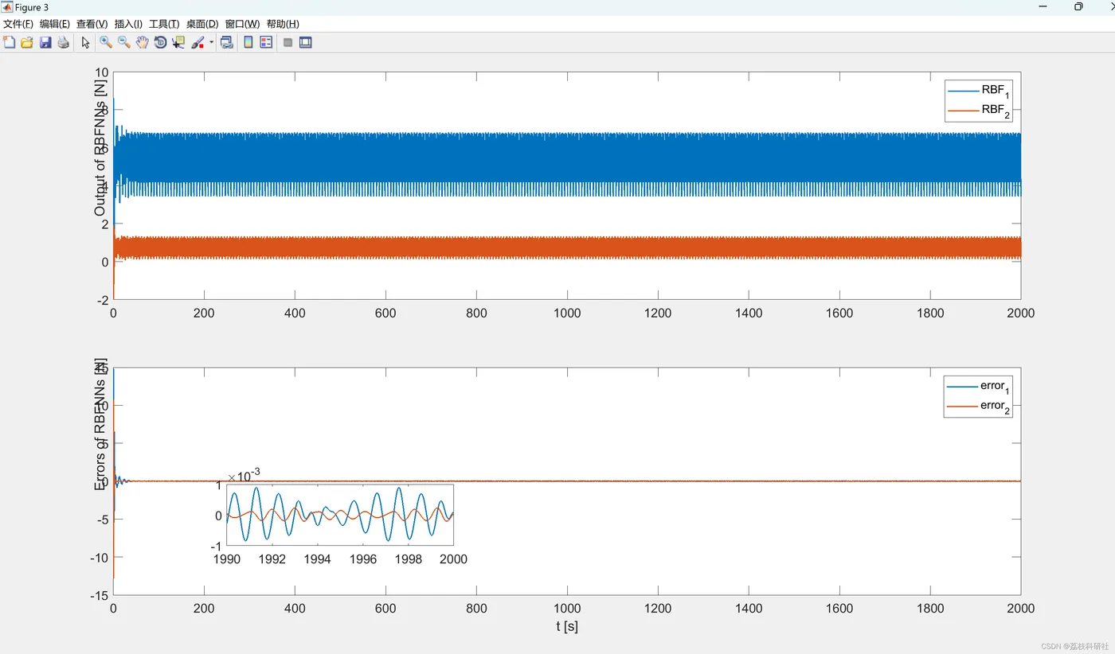Open the 帮助(H) Help menu
Viewport: 1115px width, 654px height.
point(283,24)
